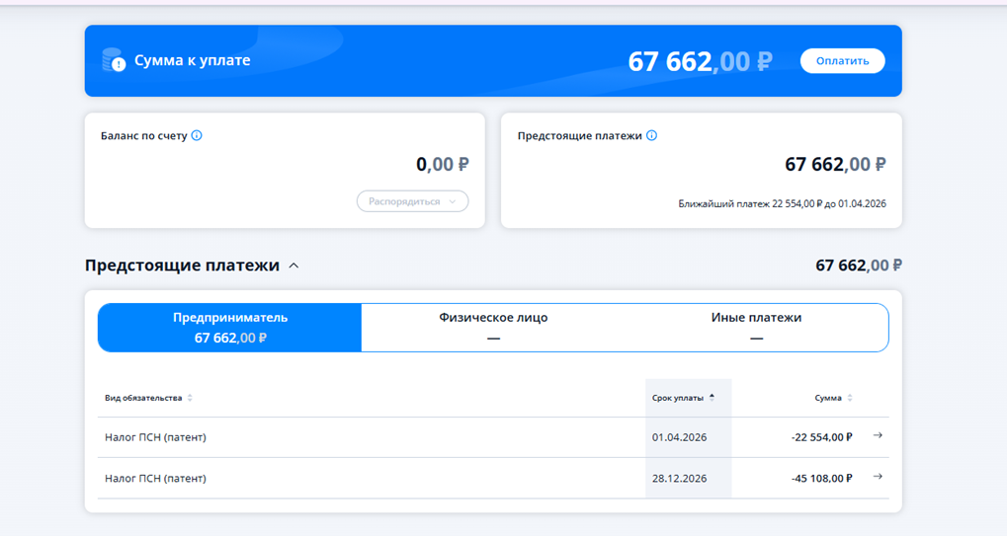Click Налог ПСН (патент) in 28.12.2026 row
This screenshot has height=536, width=1007.
coord(155,479)
